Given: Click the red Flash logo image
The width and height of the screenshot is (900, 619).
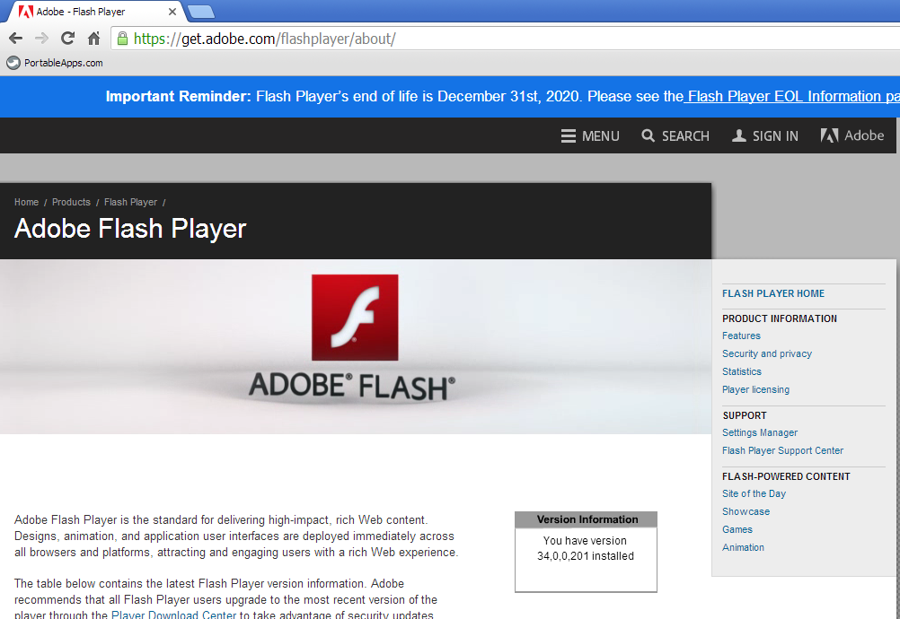Looking at the screenshot, I should pos(355,318).
